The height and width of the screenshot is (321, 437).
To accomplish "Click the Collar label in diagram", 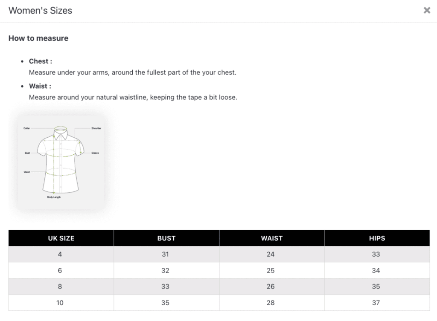I will point(26,128).
